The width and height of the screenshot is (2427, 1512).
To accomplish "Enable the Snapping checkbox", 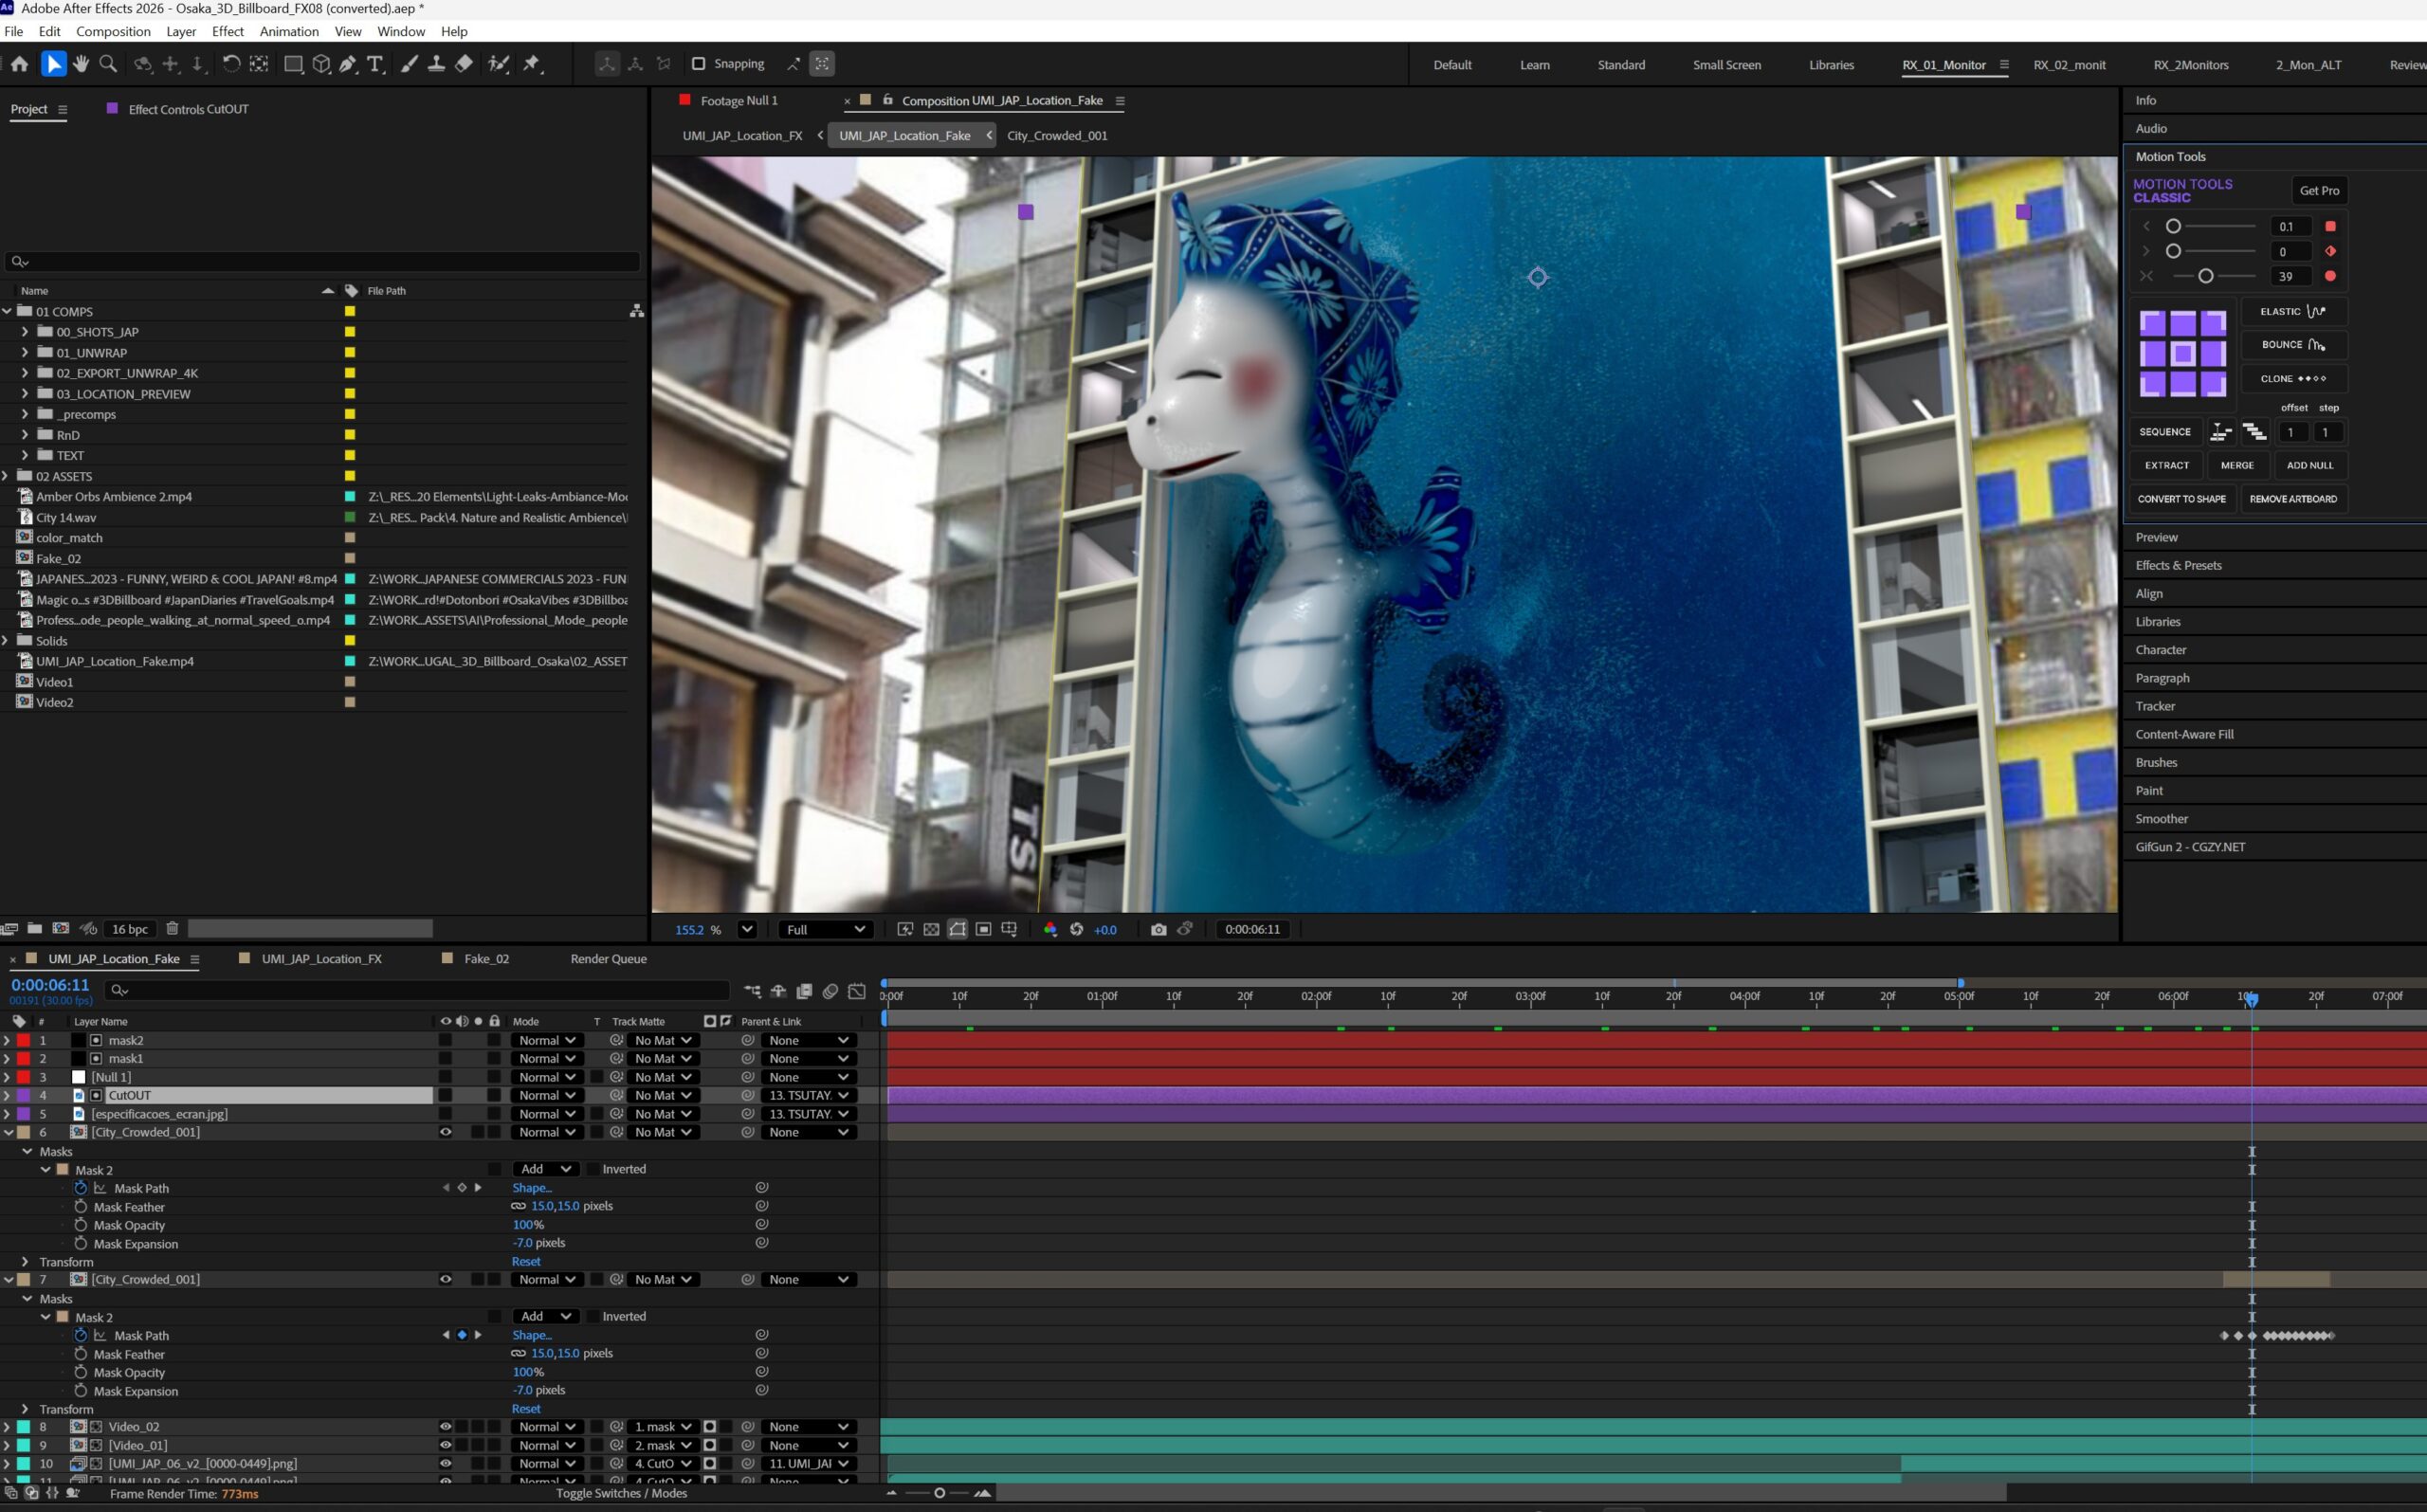I will point(699,64).
